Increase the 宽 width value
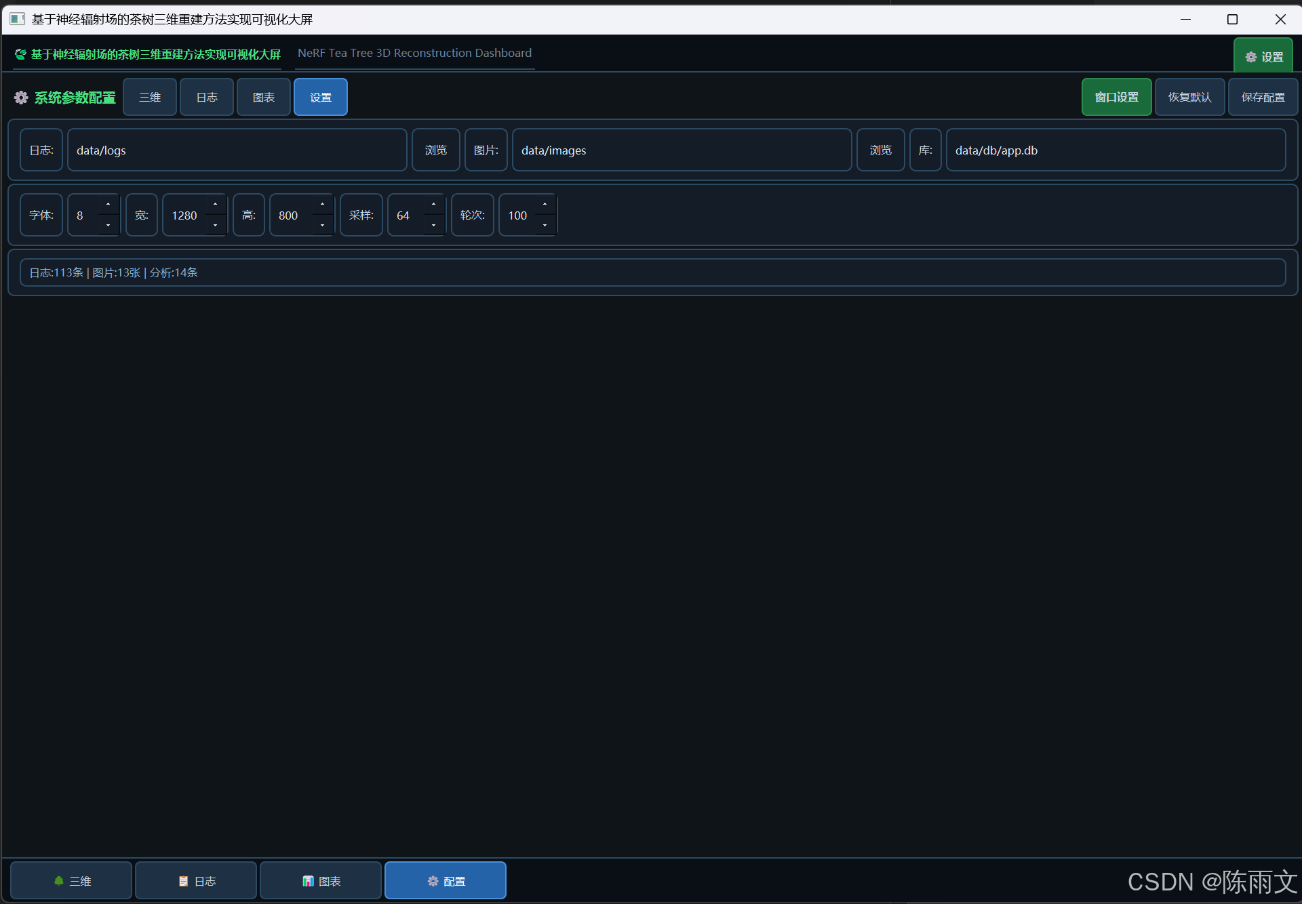The width and height of the screenshot is (1302, 904). [216, 204]
